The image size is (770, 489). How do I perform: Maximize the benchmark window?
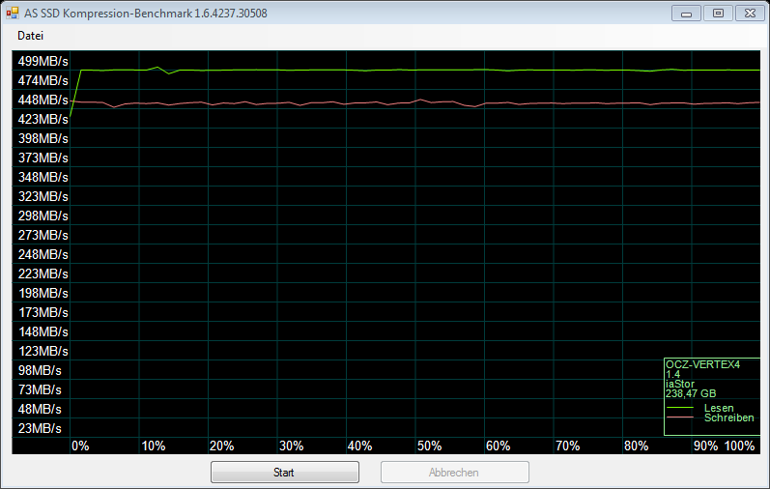point(718,14)
